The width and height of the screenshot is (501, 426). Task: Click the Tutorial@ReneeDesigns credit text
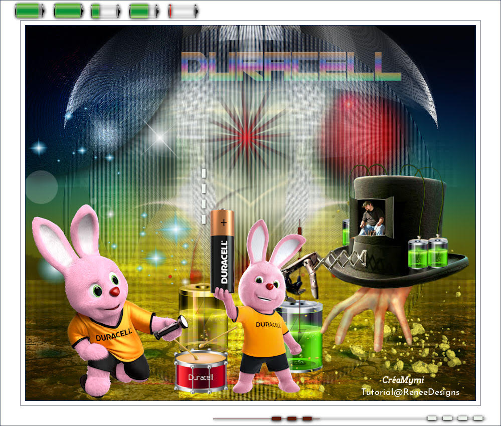point(410,392)
